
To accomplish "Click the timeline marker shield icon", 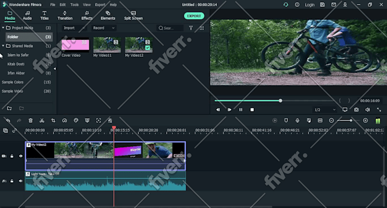I will [286, 120].
